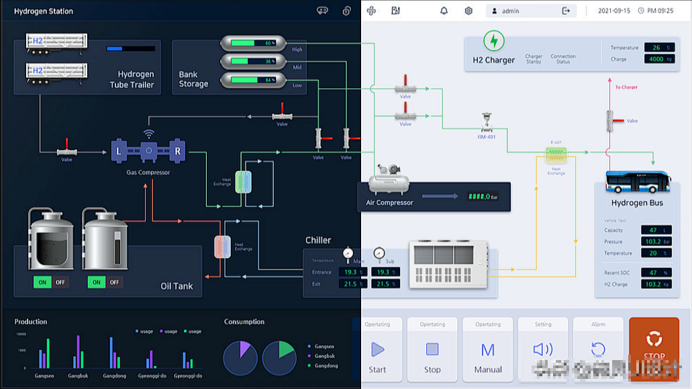Open notifications bell
692x389 pixels.
444,11
